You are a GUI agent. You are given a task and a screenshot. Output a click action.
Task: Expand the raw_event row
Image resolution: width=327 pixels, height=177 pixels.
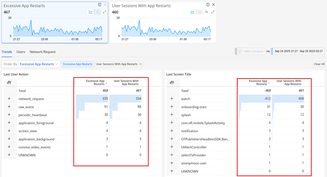pos(9,107)
